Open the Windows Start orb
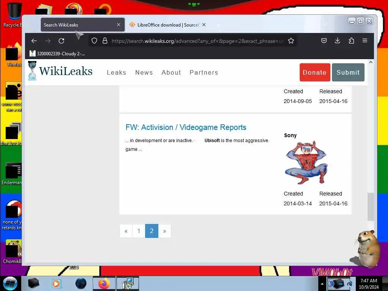The width and height of the screenshot is (388, 291). pyautogui.click(x=10, y=283)
